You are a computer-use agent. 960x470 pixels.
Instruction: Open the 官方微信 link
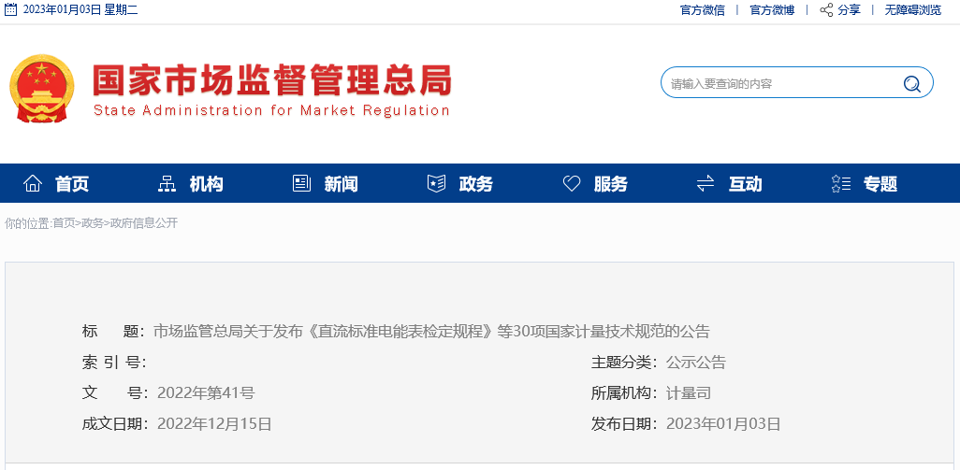702,10
